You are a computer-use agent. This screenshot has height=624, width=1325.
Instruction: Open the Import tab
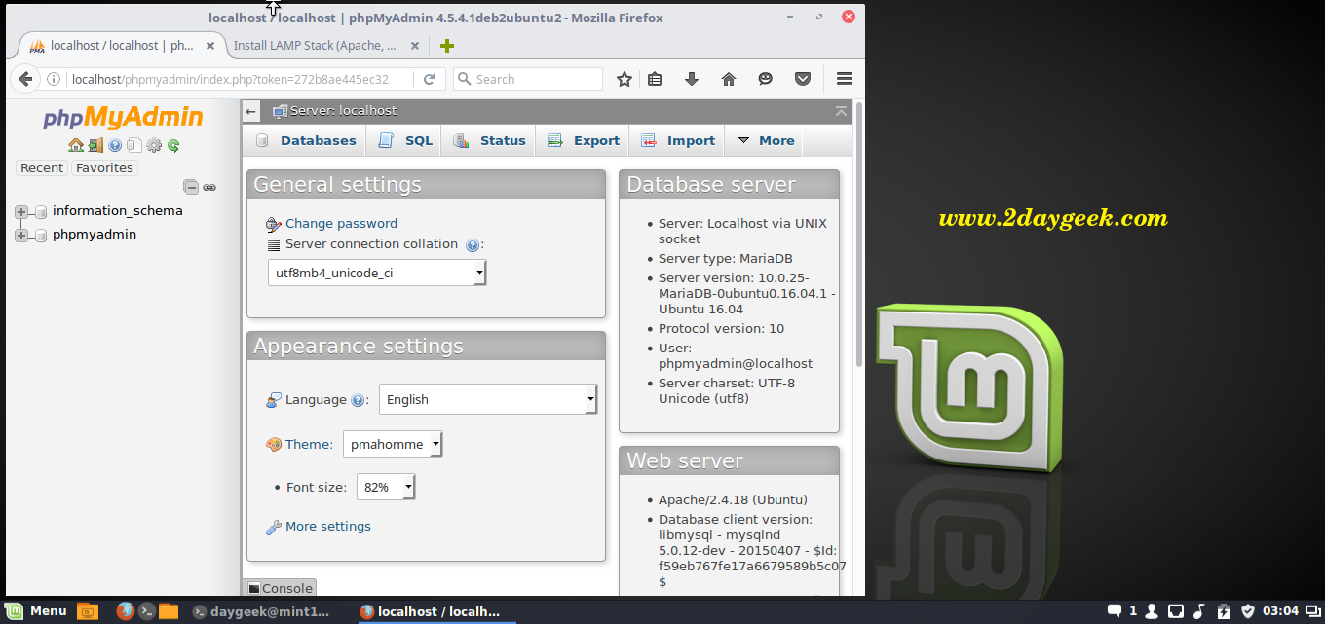coord(677,140)
